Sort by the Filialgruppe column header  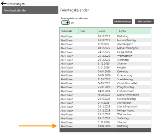pos(69,31)
